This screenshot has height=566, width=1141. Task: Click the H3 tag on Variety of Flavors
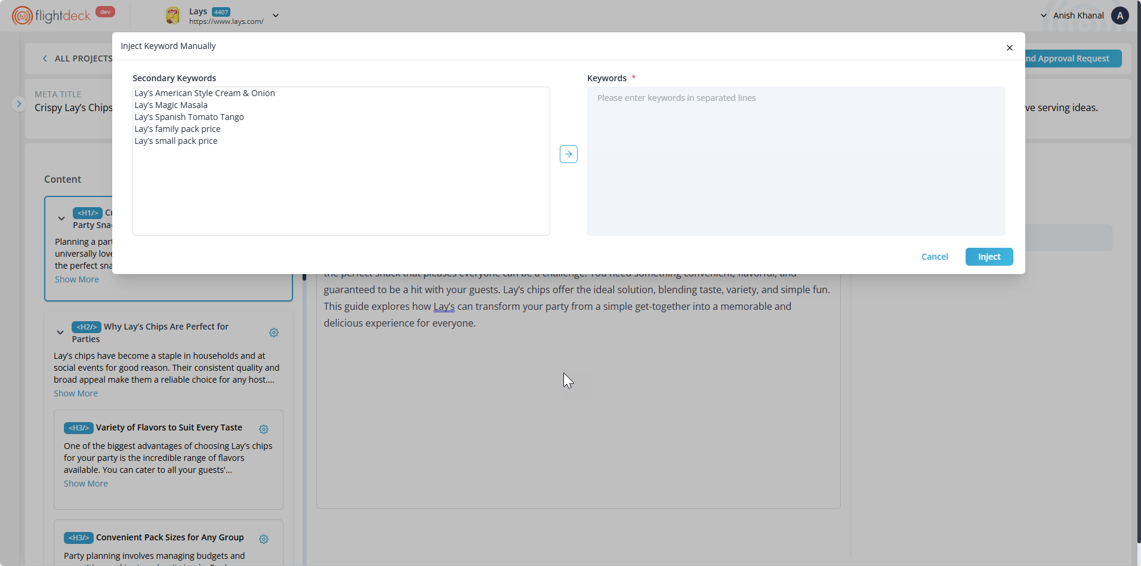click(79, 427)
